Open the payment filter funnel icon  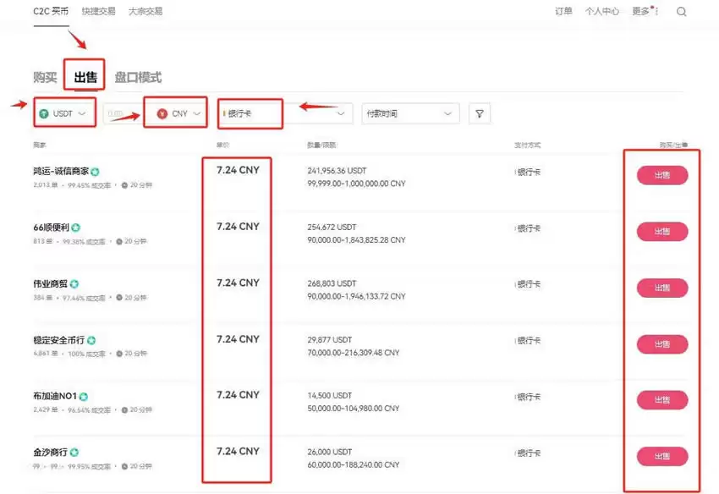[x=480, y=113]
